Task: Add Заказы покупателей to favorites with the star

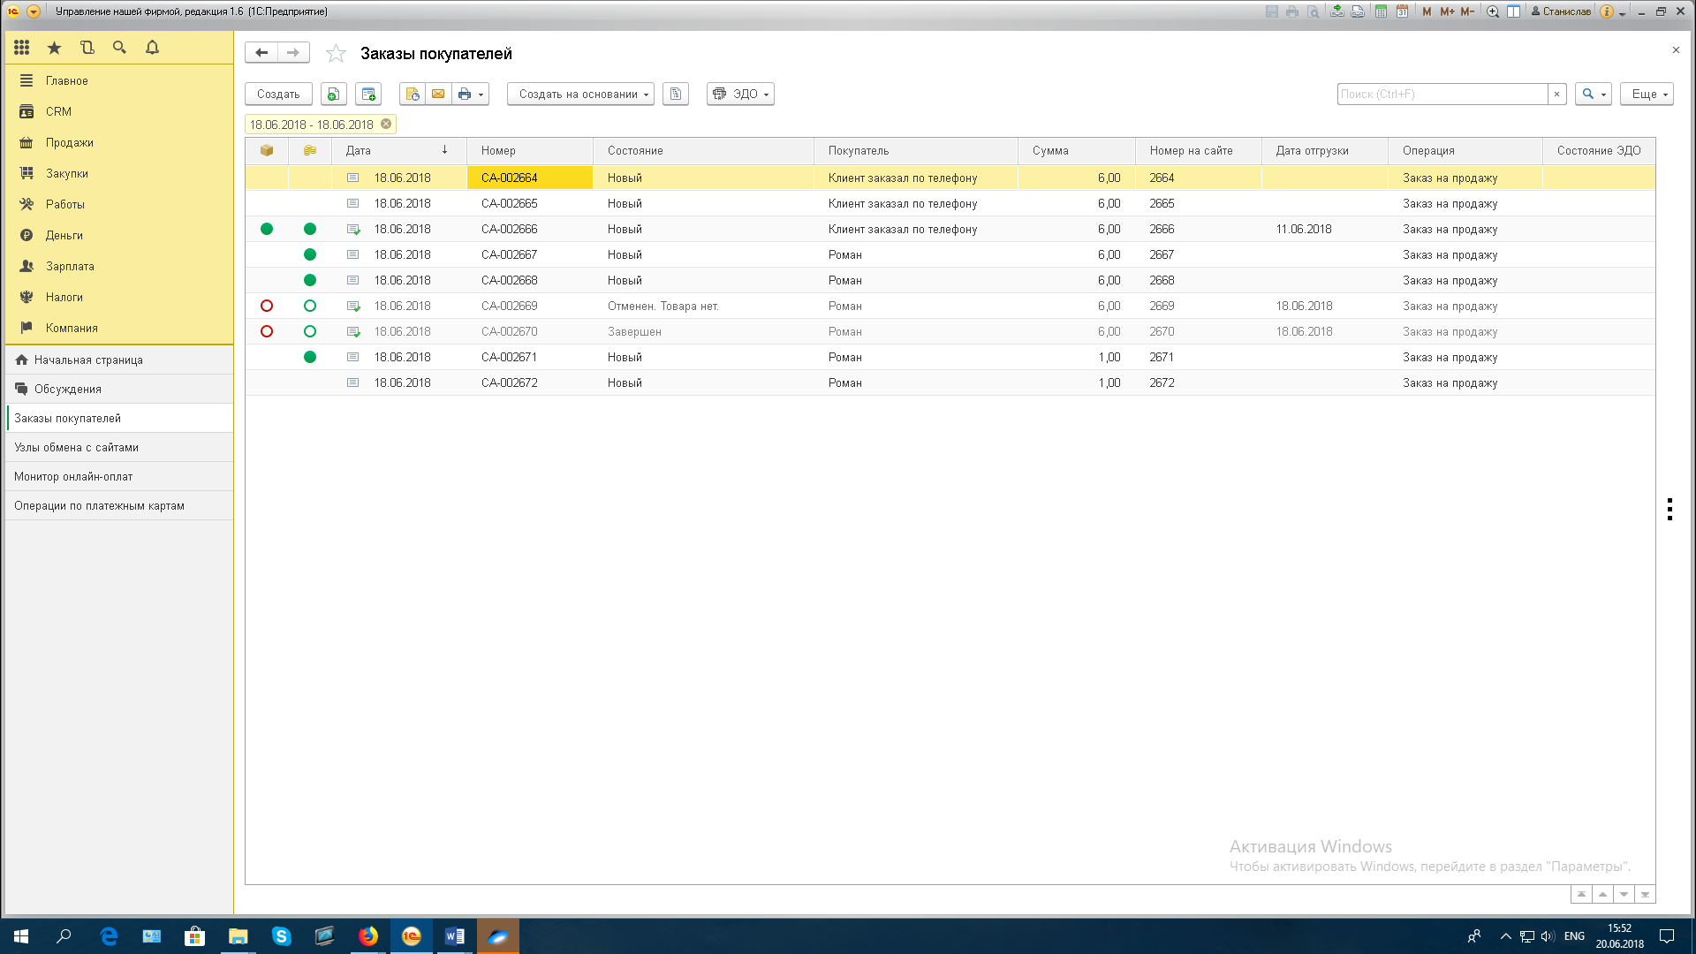Action: [x=336, y=54]
